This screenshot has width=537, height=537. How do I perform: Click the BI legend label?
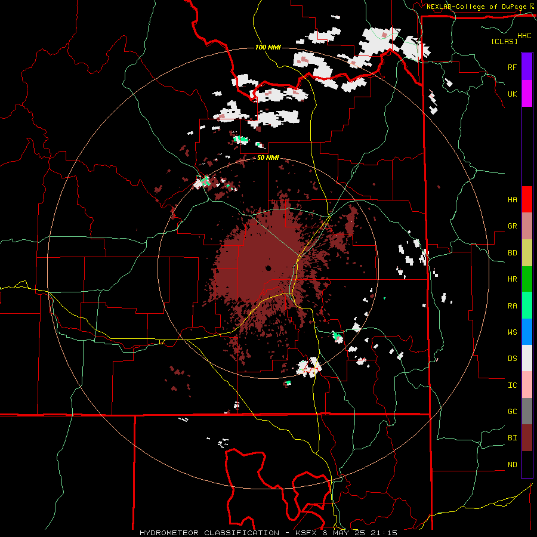click(512, 438)
